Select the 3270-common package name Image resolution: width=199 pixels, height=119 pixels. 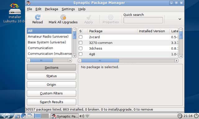coord(101,43)
